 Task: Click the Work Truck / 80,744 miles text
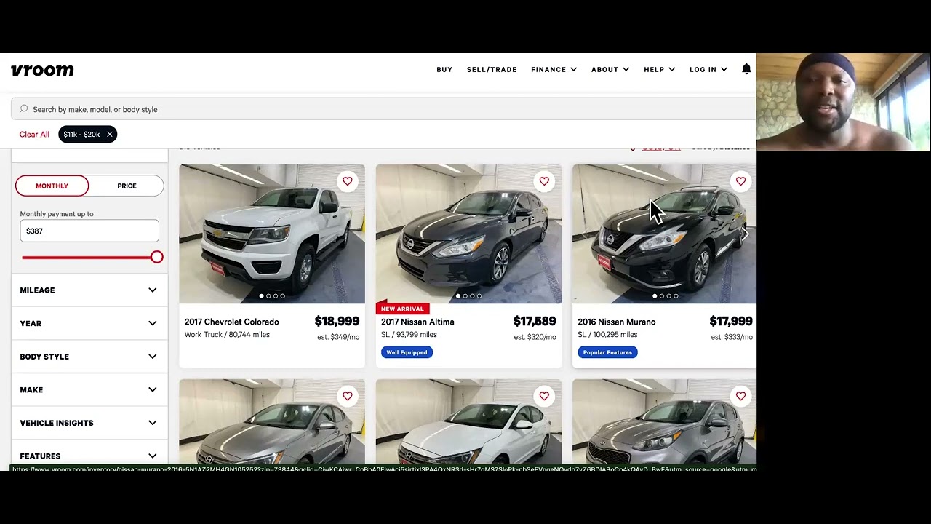pos(227,335)
